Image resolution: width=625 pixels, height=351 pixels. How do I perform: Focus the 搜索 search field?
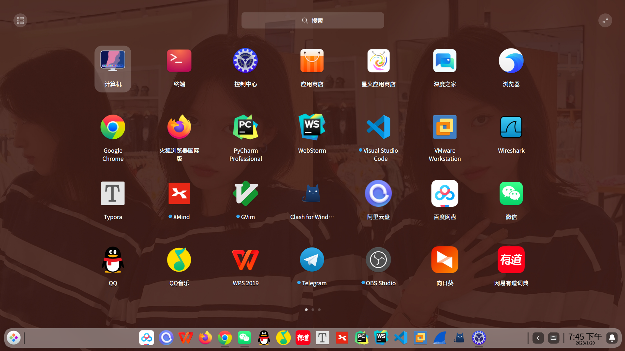(312, 21)
